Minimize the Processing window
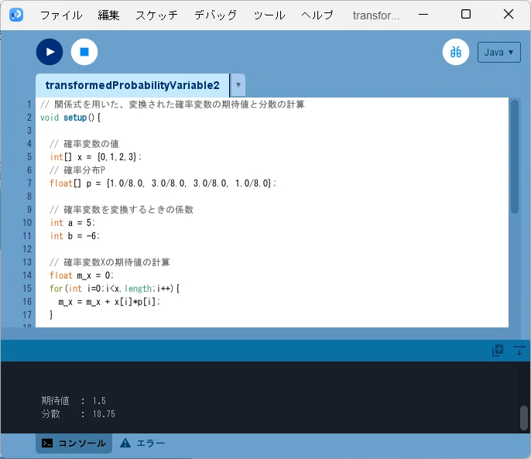 pos(423,15)
